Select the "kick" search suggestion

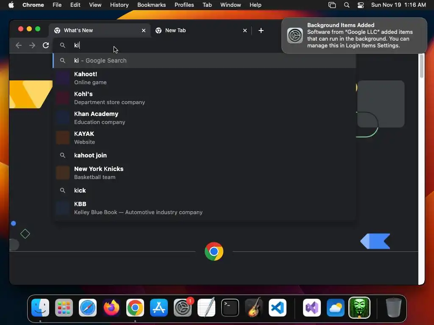pyautogui.click(x=204, y=190)
